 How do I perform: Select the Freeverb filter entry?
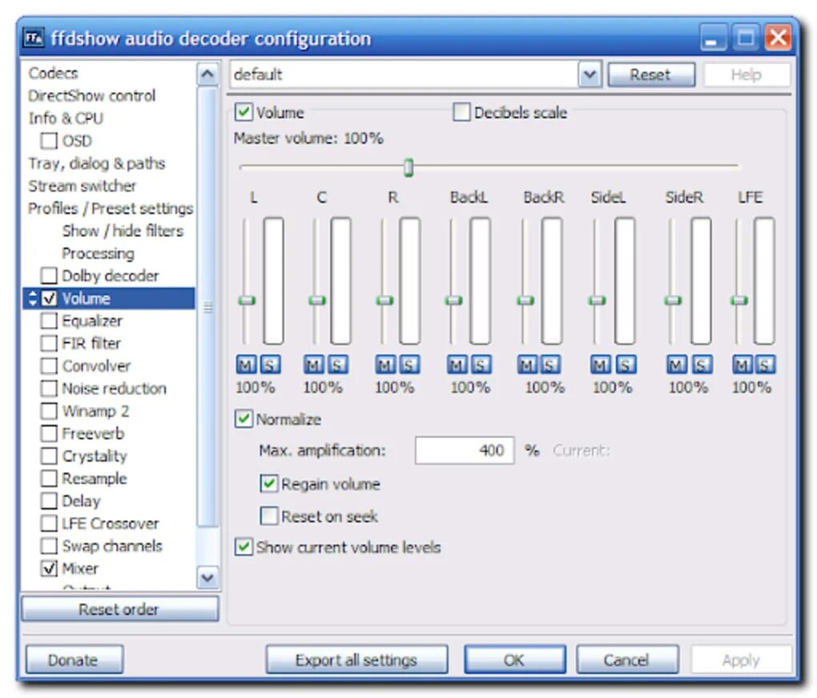(x=93, y=434)
